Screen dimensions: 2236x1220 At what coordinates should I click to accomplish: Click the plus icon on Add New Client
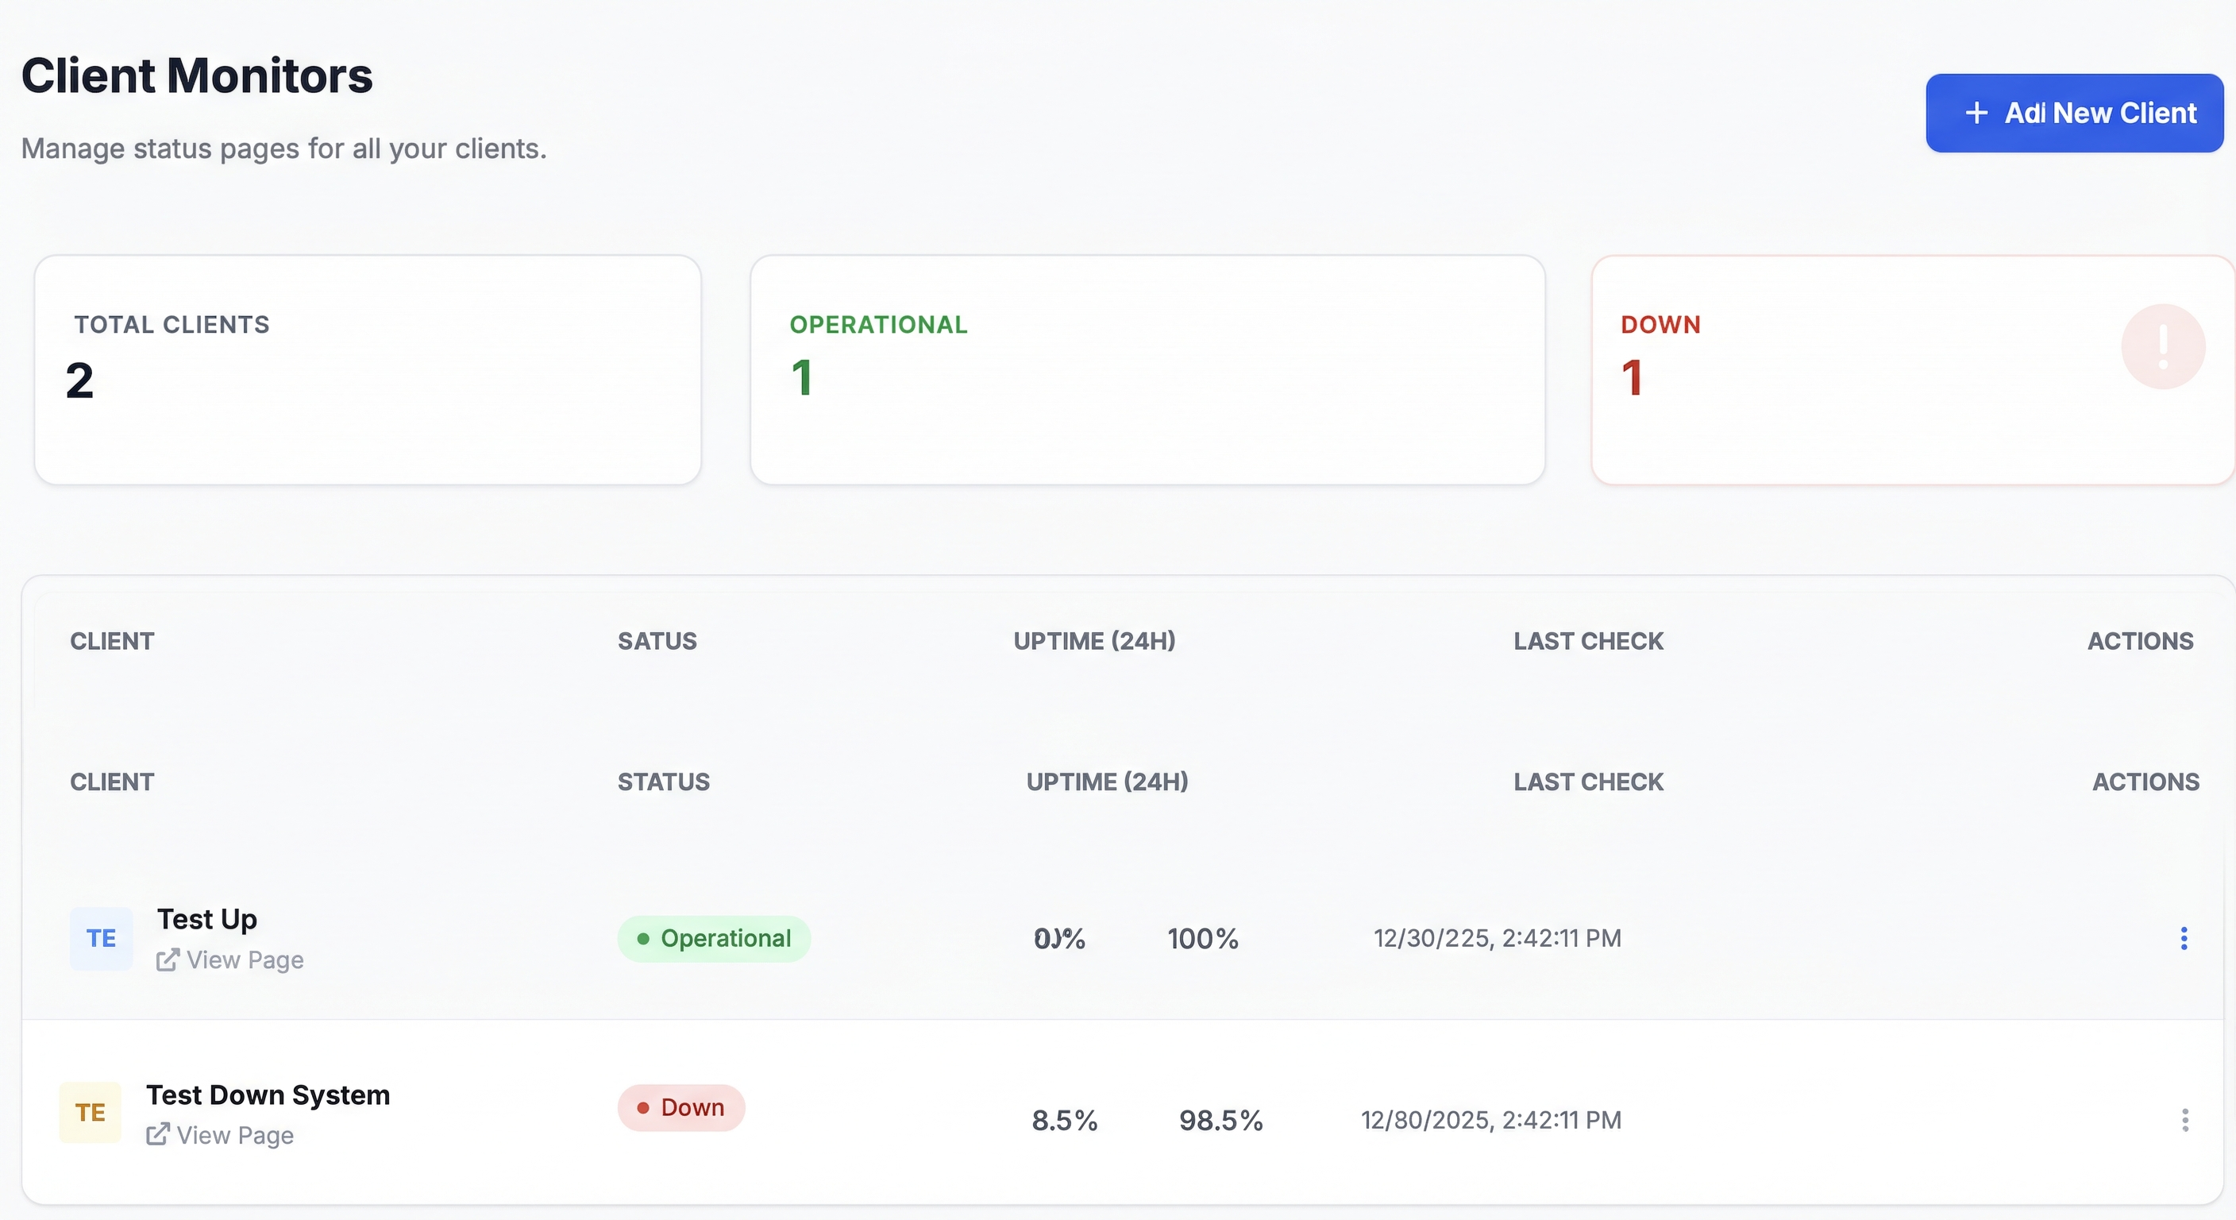[x=1977, y=113]
